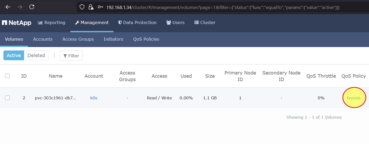
Task: Click the shield tracking protection icon
Action: click(x=82, y=7)
